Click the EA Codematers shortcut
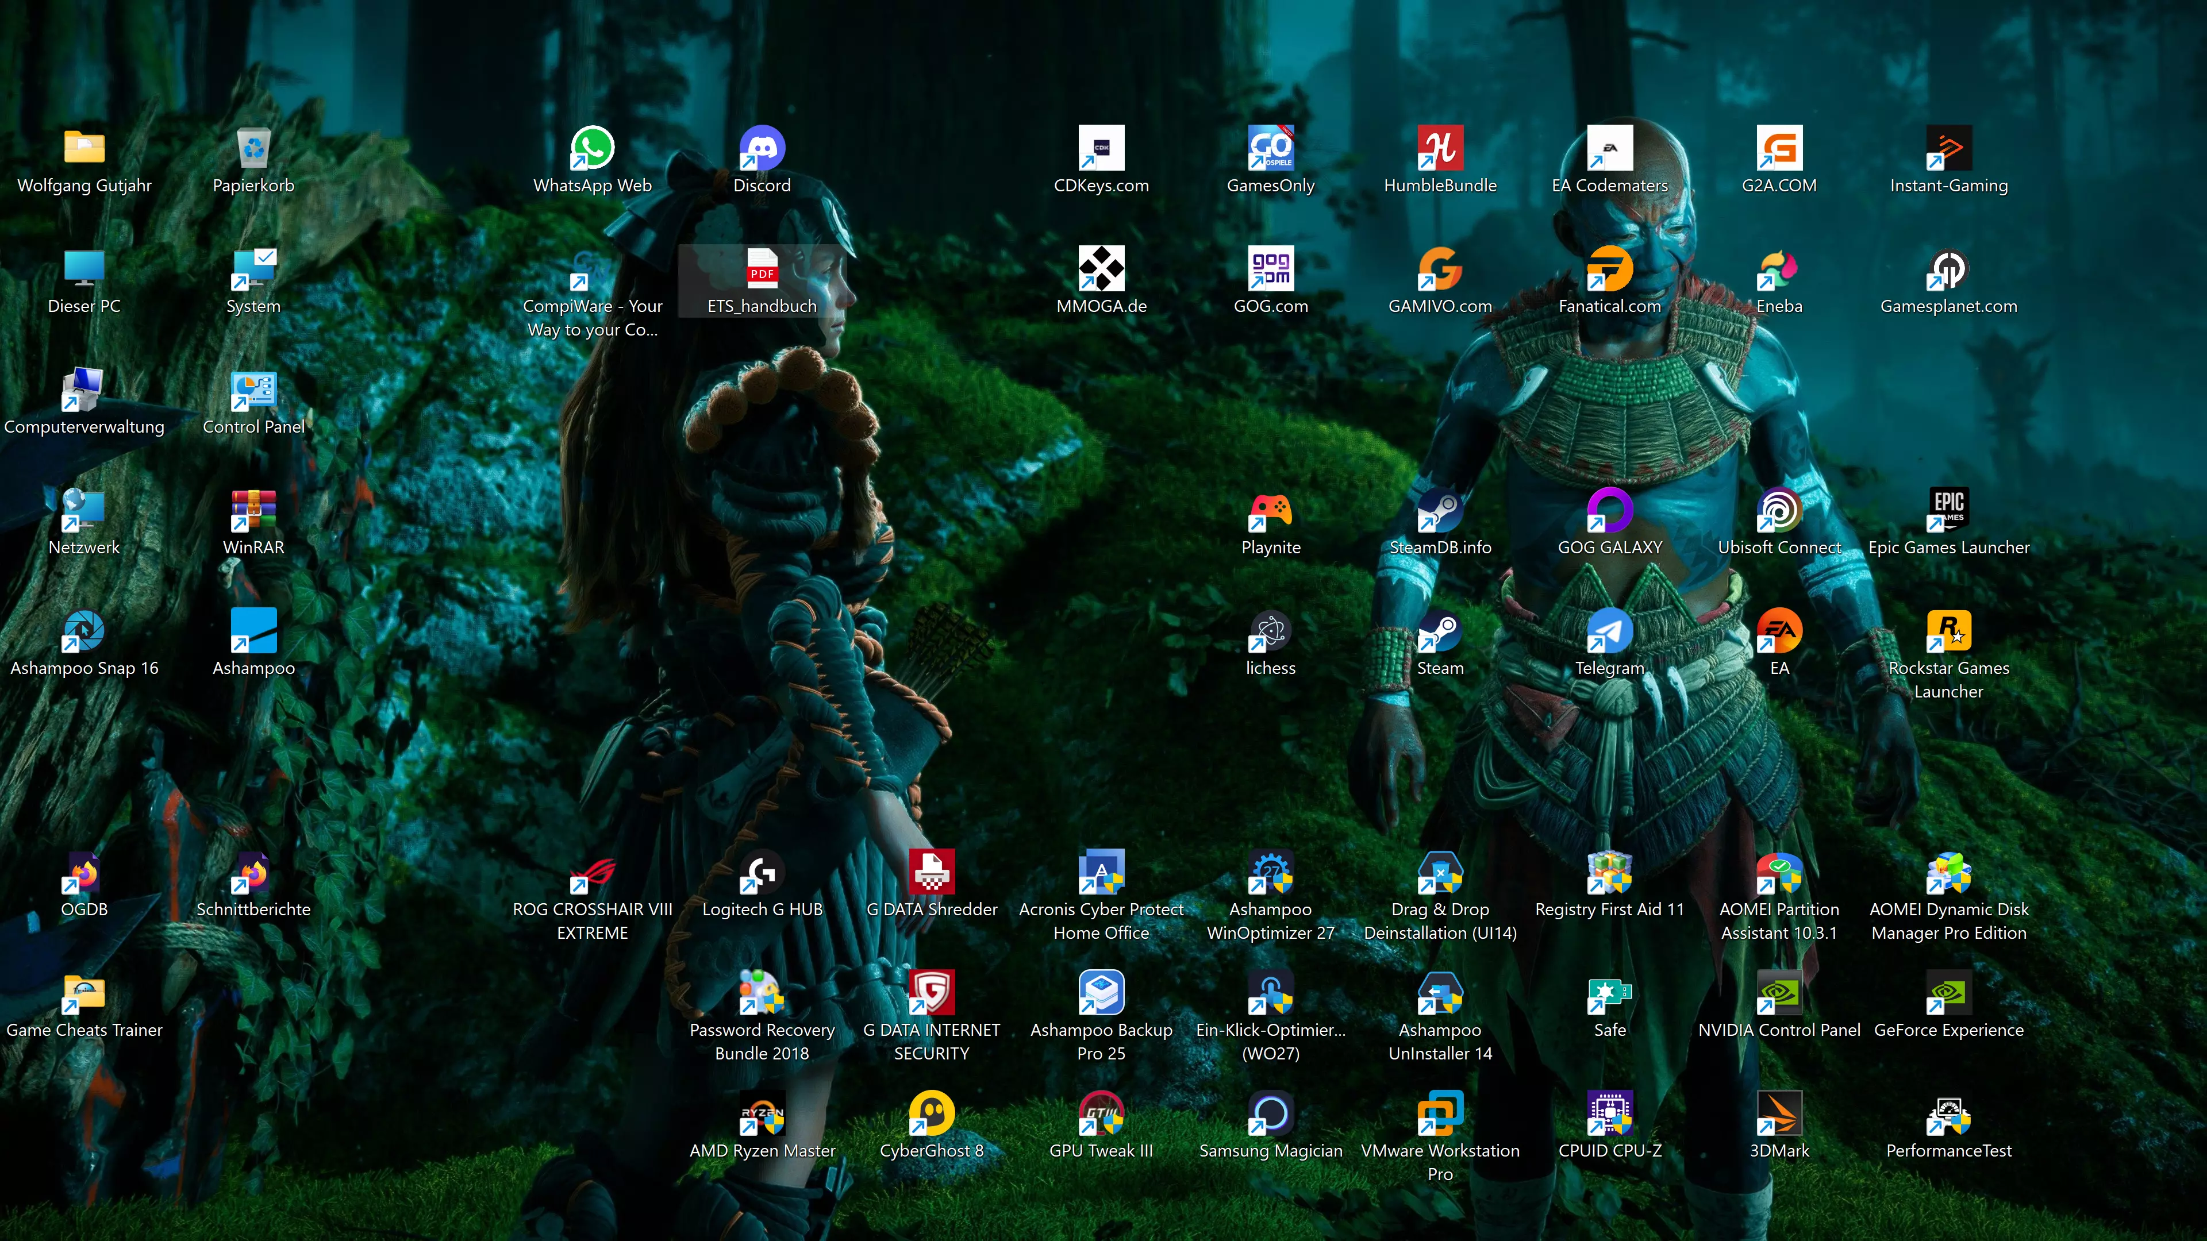Viewport: 2207px width, 1241px height. pyautogui.click(x=1610, y=148)
